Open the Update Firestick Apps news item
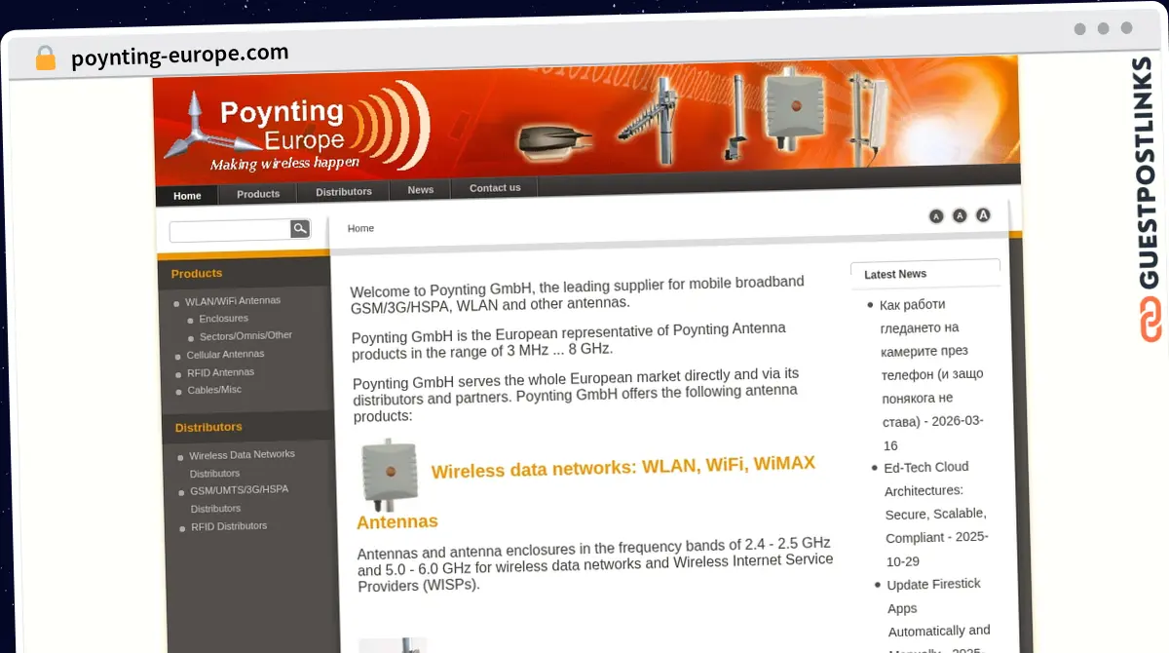Image resolution: width=1169 pixels, height=653 pixels. click(x=938, y=614)
